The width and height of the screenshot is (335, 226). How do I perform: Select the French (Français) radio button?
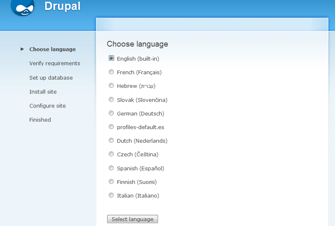point(111,72)
